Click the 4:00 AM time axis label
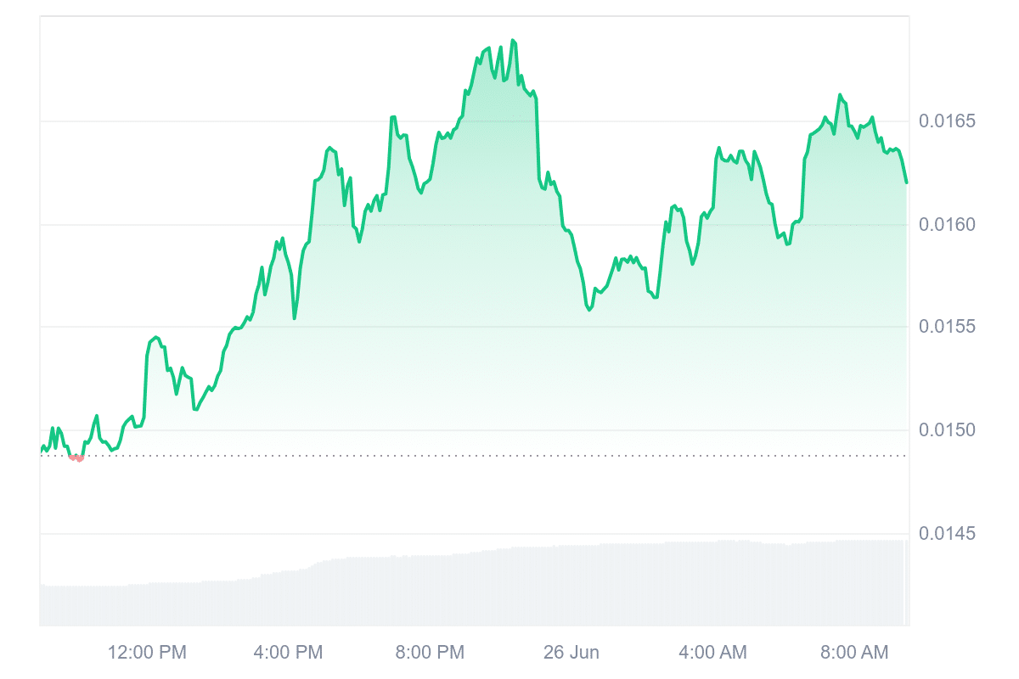Screen dimensions: 1019x679 coord(712,653)
